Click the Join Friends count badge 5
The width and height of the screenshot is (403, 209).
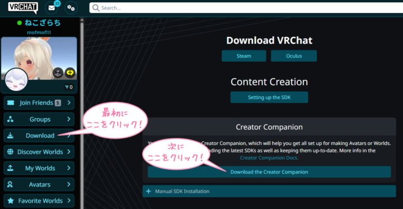[58, 103]
